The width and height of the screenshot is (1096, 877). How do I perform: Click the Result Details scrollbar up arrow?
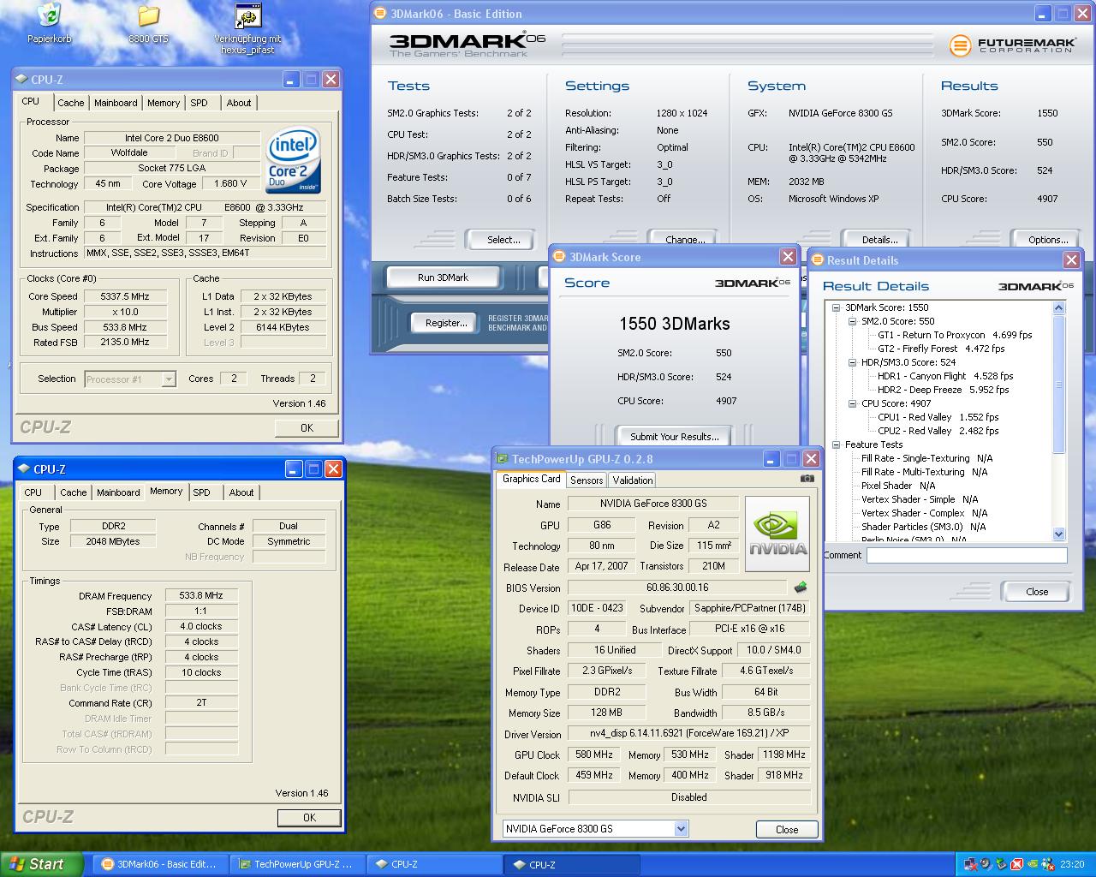click(x=1059, y=307)
